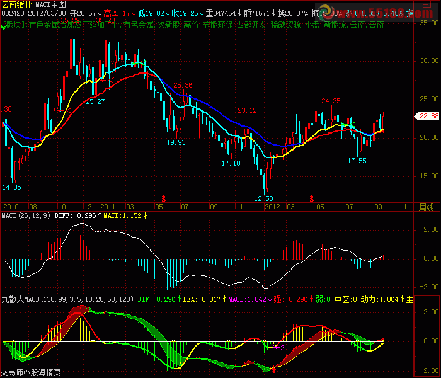Click the first red S marker near 2011/05

coord(164,198)
